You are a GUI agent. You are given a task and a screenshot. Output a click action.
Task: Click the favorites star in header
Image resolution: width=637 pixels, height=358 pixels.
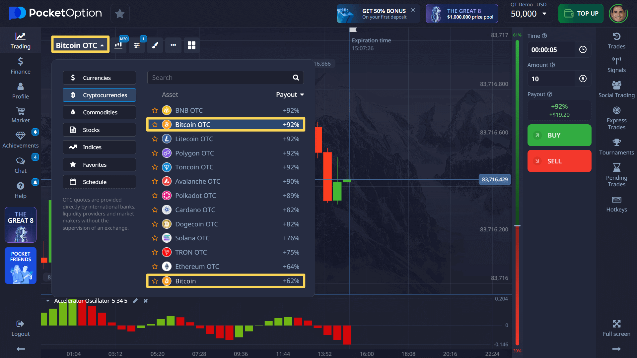click(120, 14)
